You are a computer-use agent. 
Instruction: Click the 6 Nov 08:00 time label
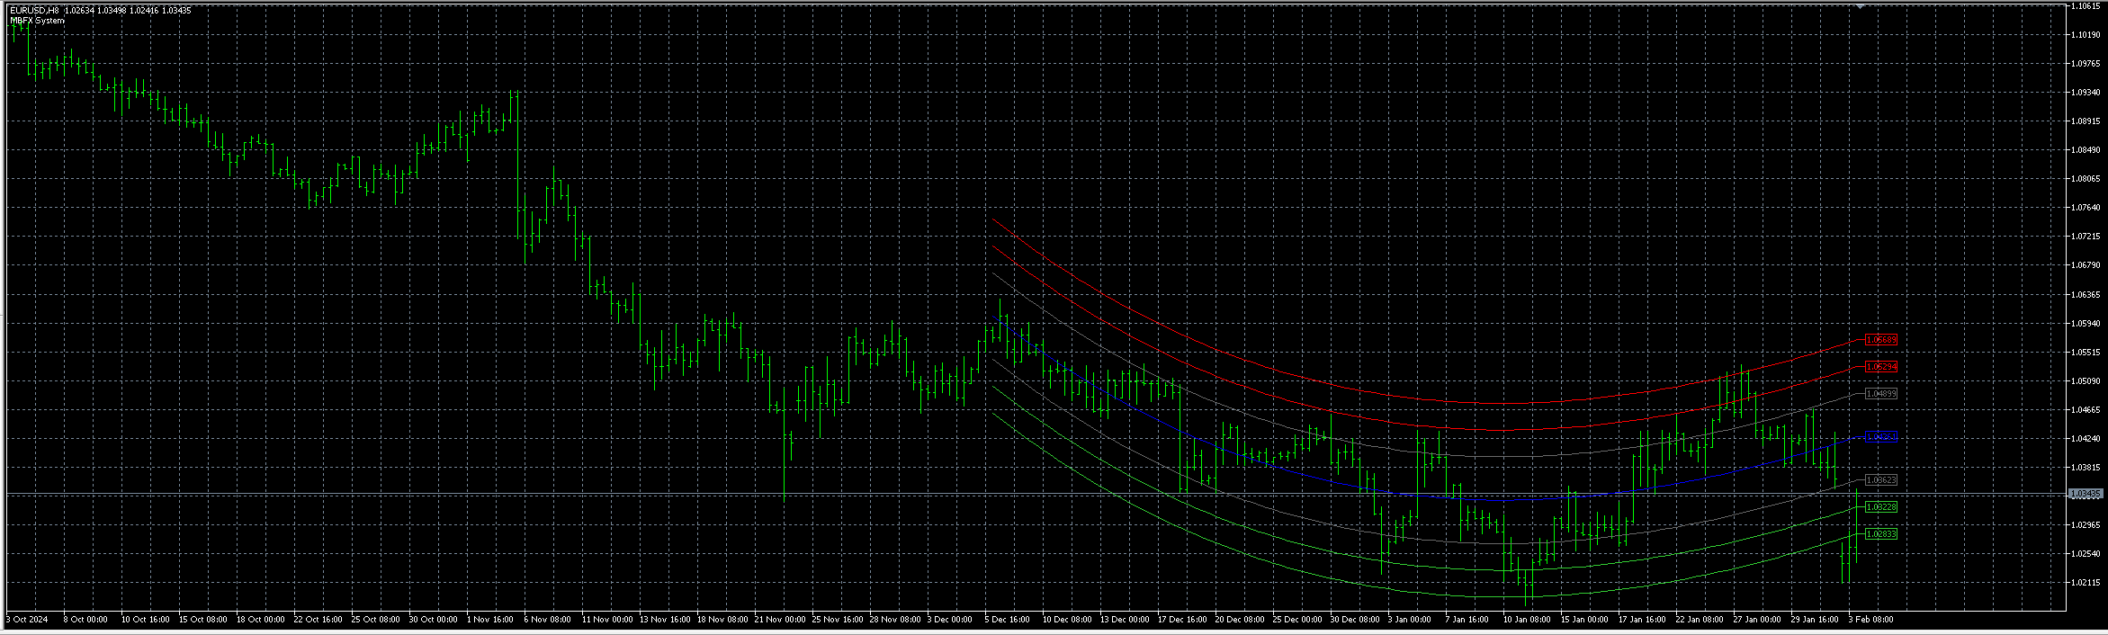pyautogui.click(x=548, y=620)
